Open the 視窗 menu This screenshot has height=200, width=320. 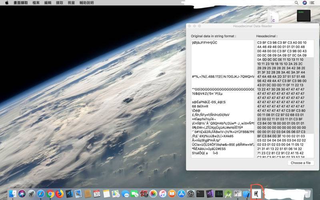[71, 2]
